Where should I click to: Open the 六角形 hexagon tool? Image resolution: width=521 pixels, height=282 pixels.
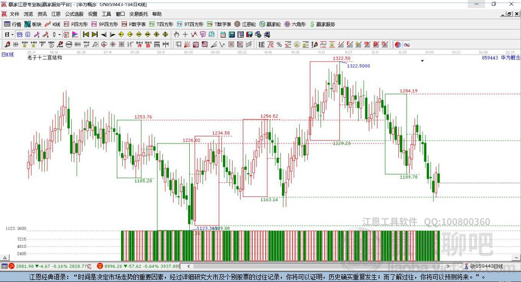(x=295, y=24)
